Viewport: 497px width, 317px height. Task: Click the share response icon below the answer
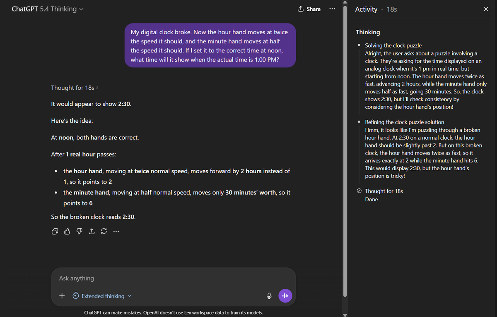tap(92, 231)
